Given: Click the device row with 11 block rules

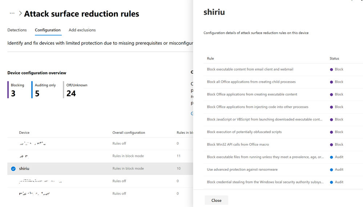Looking at the screenshot, I should (100, 156).
